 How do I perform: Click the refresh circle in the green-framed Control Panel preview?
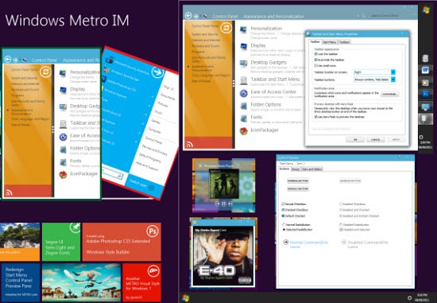[x=45, y=72]
